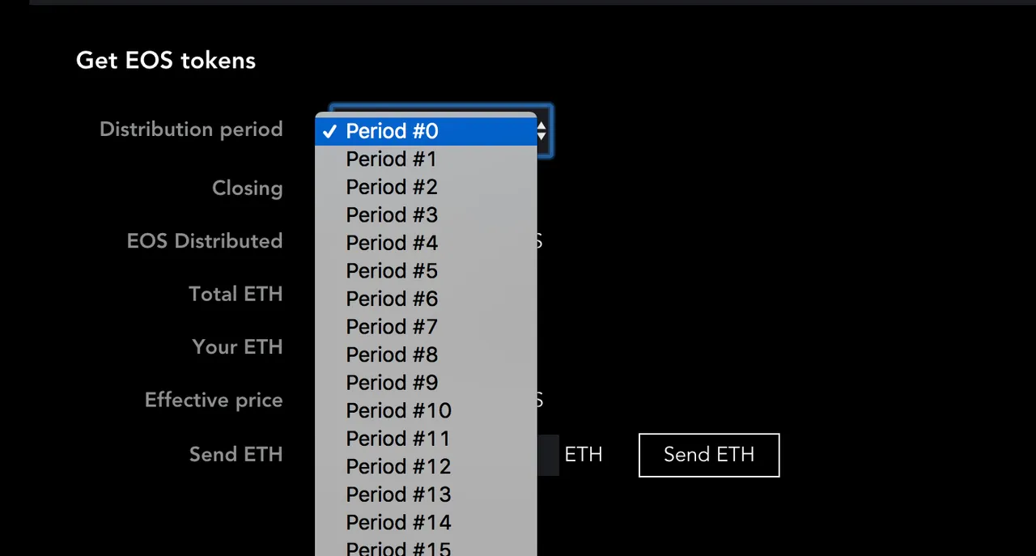
Task: Choose Period #4 entry
Action: pos(392,243)
